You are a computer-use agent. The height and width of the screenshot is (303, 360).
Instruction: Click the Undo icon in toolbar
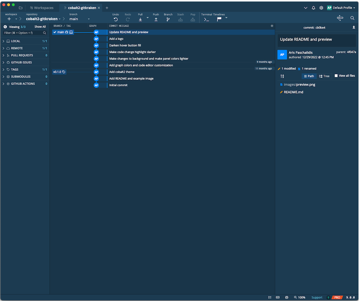pyautogui.click(x=116, y=20)
